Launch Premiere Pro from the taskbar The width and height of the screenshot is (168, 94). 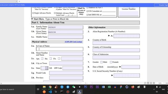click(91, 87)
